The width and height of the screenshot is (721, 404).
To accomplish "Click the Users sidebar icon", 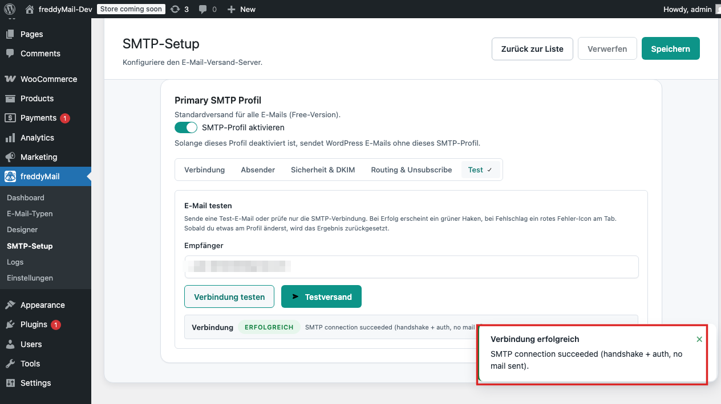I will point(10,344).
